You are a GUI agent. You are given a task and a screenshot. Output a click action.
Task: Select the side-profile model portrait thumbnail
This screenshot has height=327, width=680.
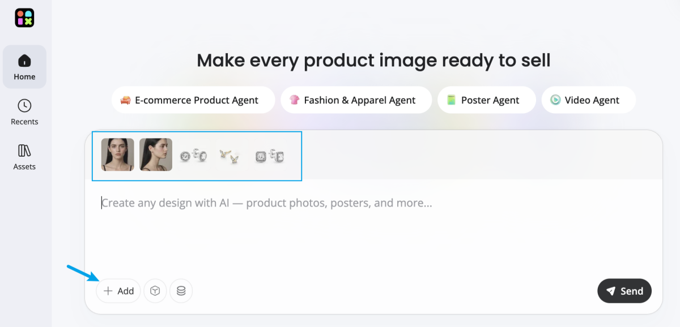156,154
